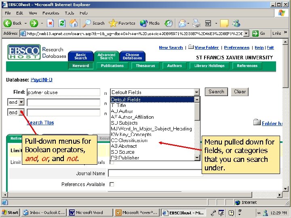Open the Tools menu
The height and width of the screenshot is (218, 291).
pos(70,13)
